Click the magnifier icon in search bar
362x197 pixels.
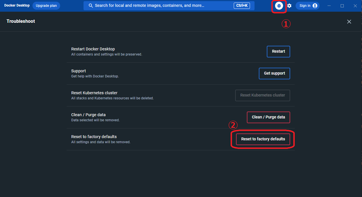(x=91, y=6)
